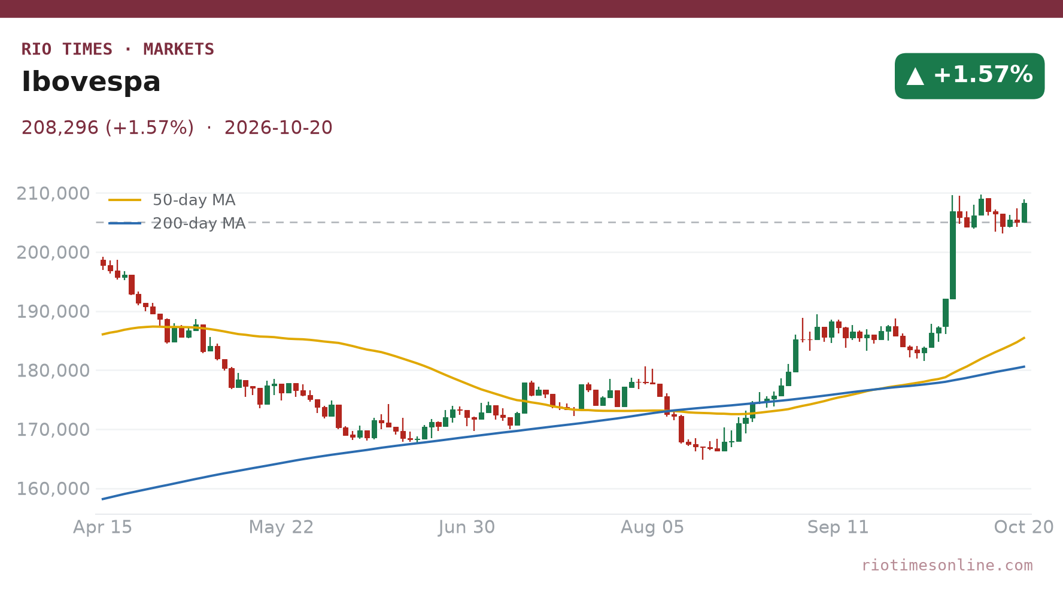Click the May 22 x-axis date label
This screenshot has height=598, width=1063.
click(x=281, y=527)
